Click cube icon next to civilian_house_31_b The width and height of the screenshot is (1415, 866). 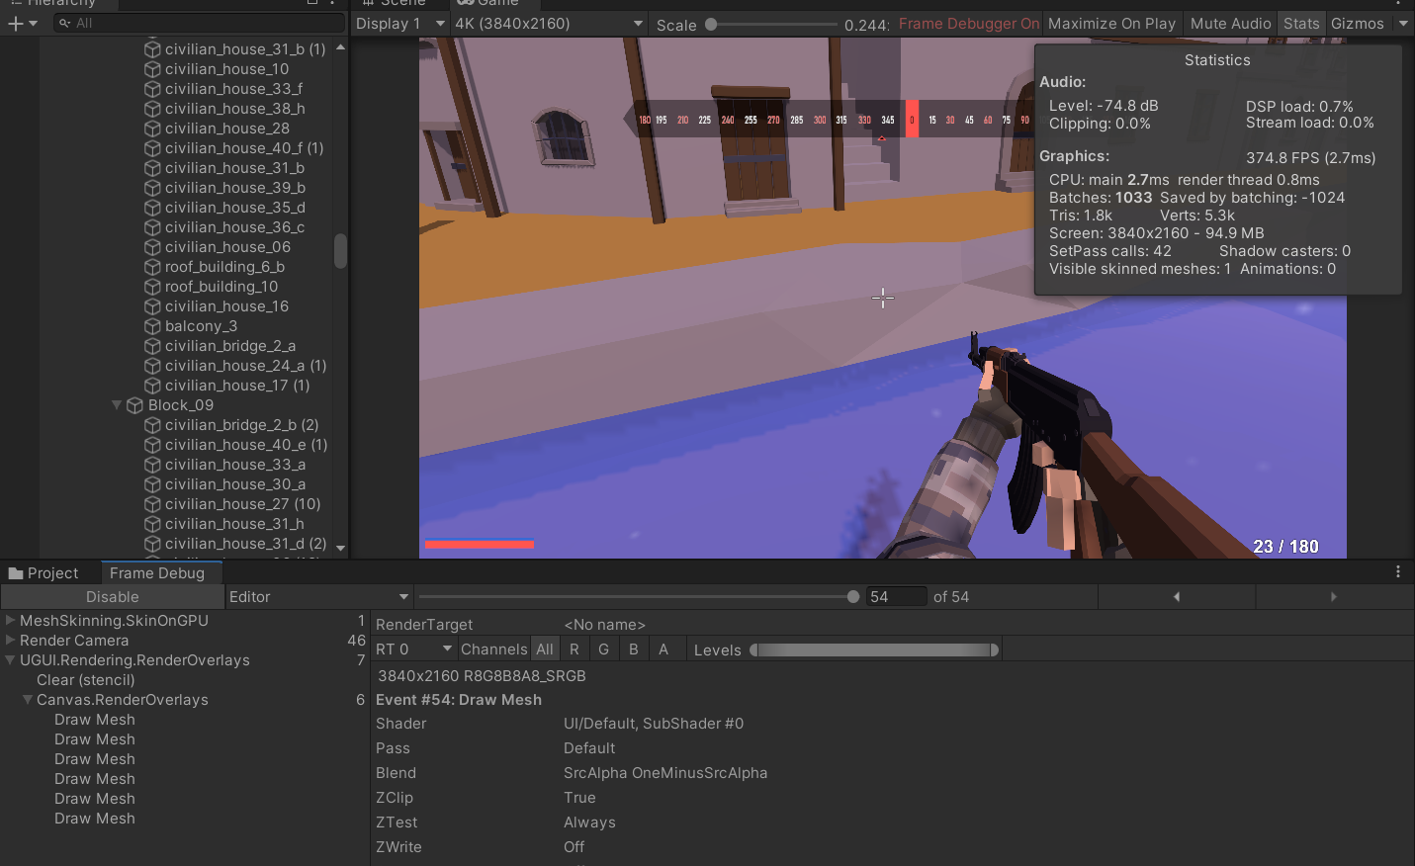point(152,168)
